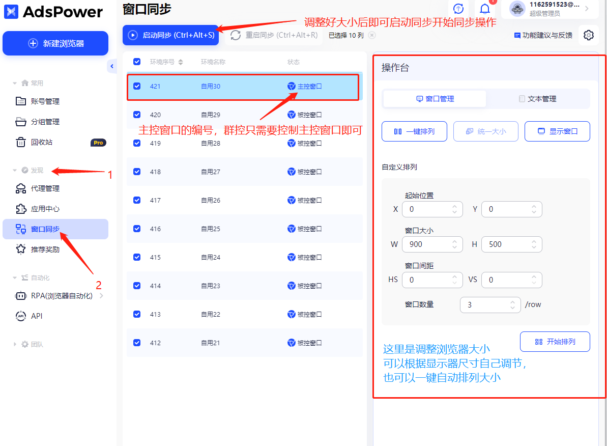The height and width of the screenshot is (446, 607).
Task: Uncheck the row 418 checkbox
Action: pos(137,172)
